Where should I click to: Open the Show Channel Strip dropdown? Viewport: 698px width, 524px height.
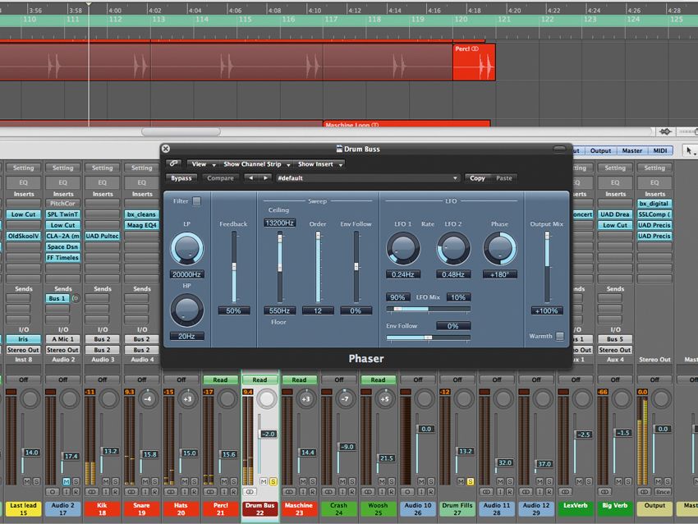(252, 163)
